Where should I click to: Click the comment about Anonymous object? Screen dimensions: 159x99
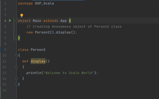pyautogui.click(x=74, y=27)
